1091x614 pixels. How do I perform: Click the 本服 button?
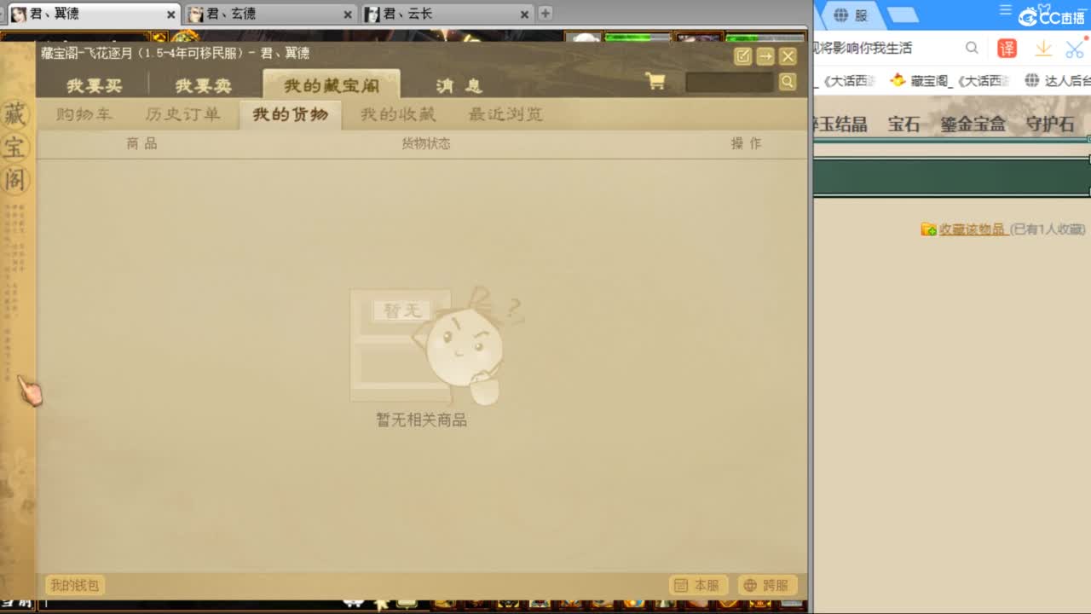(x=698, y=585)
